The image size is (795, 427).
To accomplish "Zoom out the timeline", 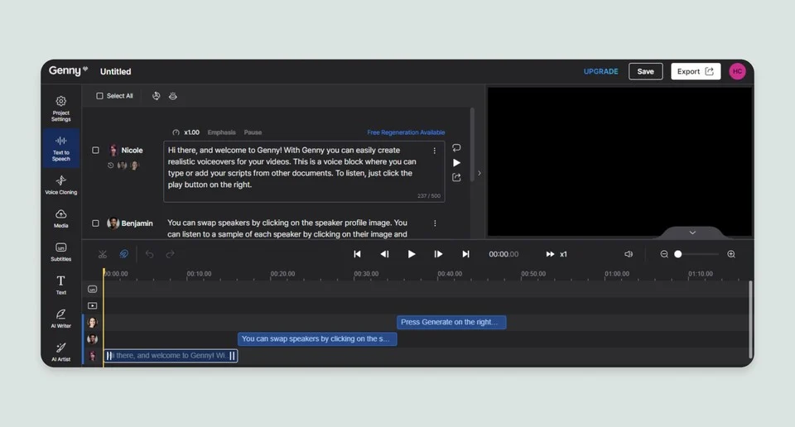I will point(664,254).
